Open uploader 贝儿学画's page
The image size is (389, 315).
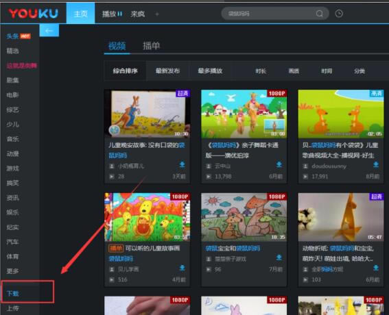pos(128,269)
